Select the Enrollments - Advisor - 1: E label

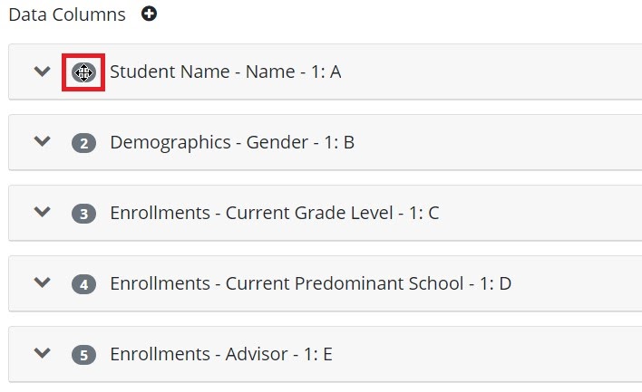[221, 354]
